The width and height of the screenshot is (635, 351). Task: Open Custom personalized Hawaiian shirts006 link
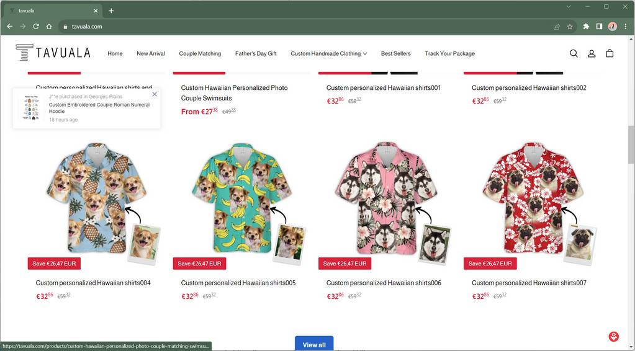click(x=384, y=283)
